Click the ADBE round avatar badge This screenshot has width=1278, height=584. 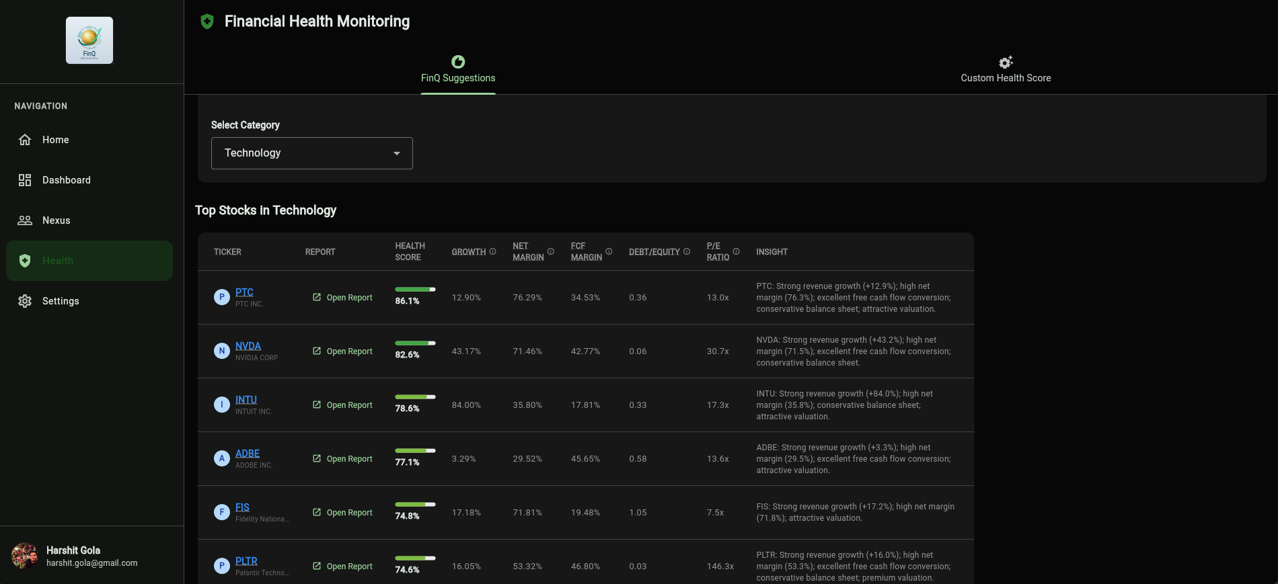[x=222, y=458]
